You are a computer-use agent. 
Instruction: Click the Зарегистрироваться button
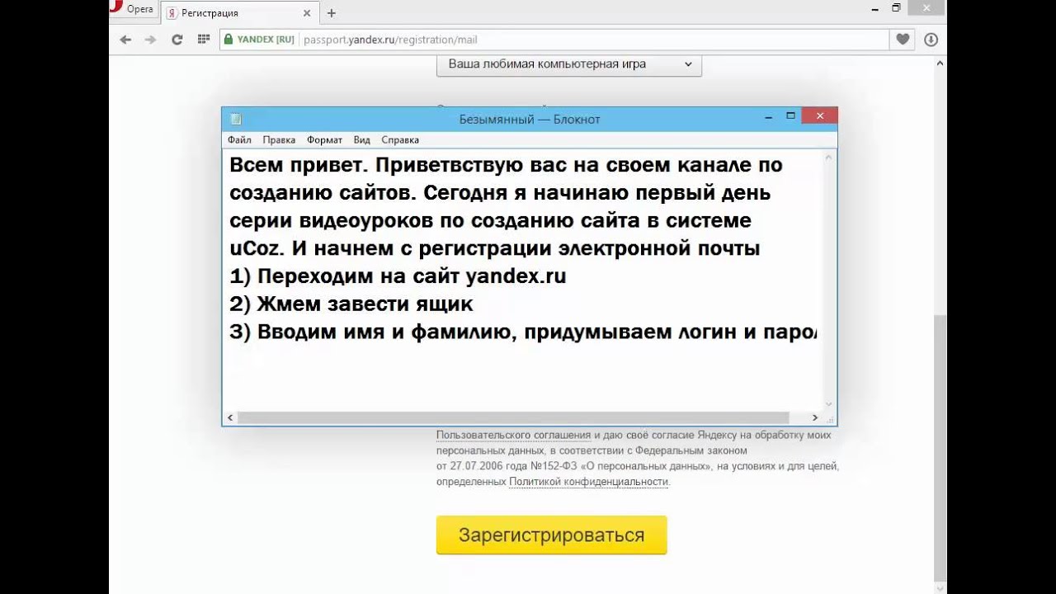point(551,535)
